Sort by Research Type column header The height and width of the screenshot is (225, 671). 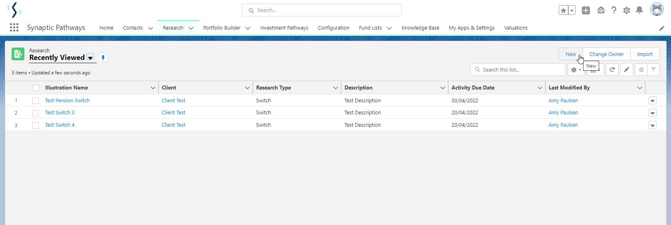273,88
